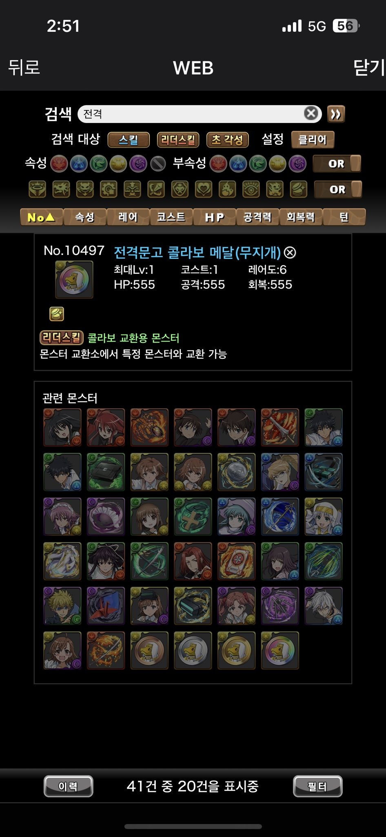Toggle the type row OR switch
Viewport: 386px width, 837px height.
338,190
